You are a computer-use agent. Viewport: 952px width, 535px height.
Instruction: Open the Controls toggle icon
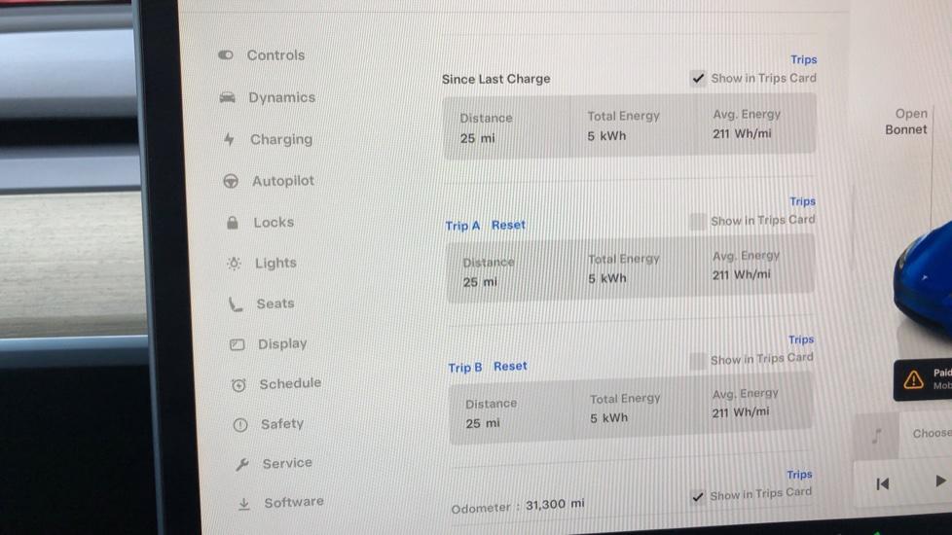(x=225, y=55)
